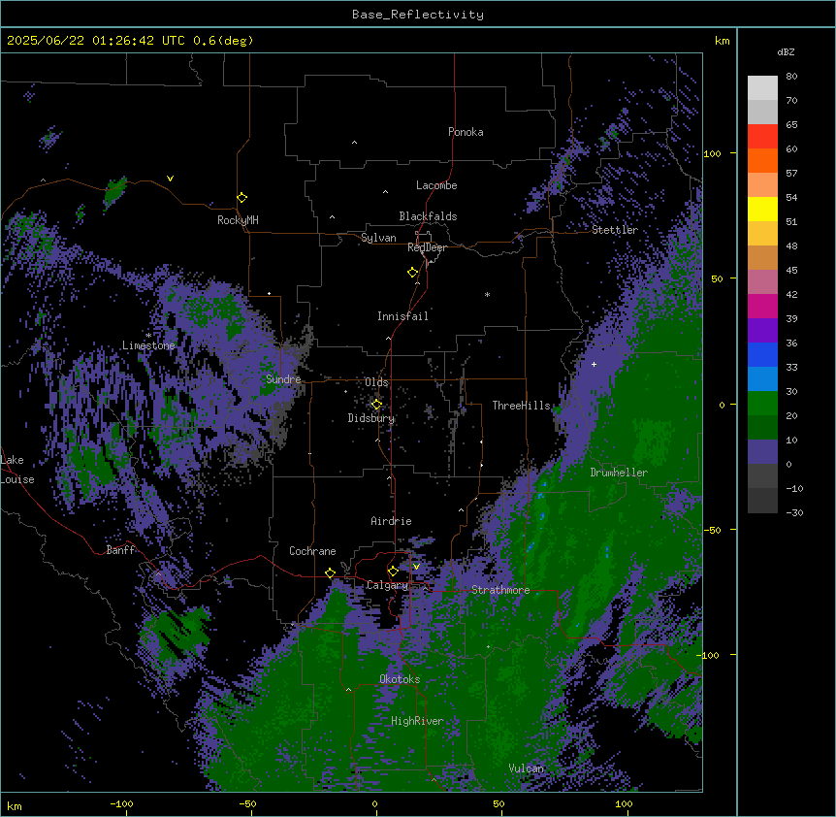Image resolution: width=836 pixels, height=817 pixels.
Task: Select the Airdrie city label
Action: pos(391,521)
